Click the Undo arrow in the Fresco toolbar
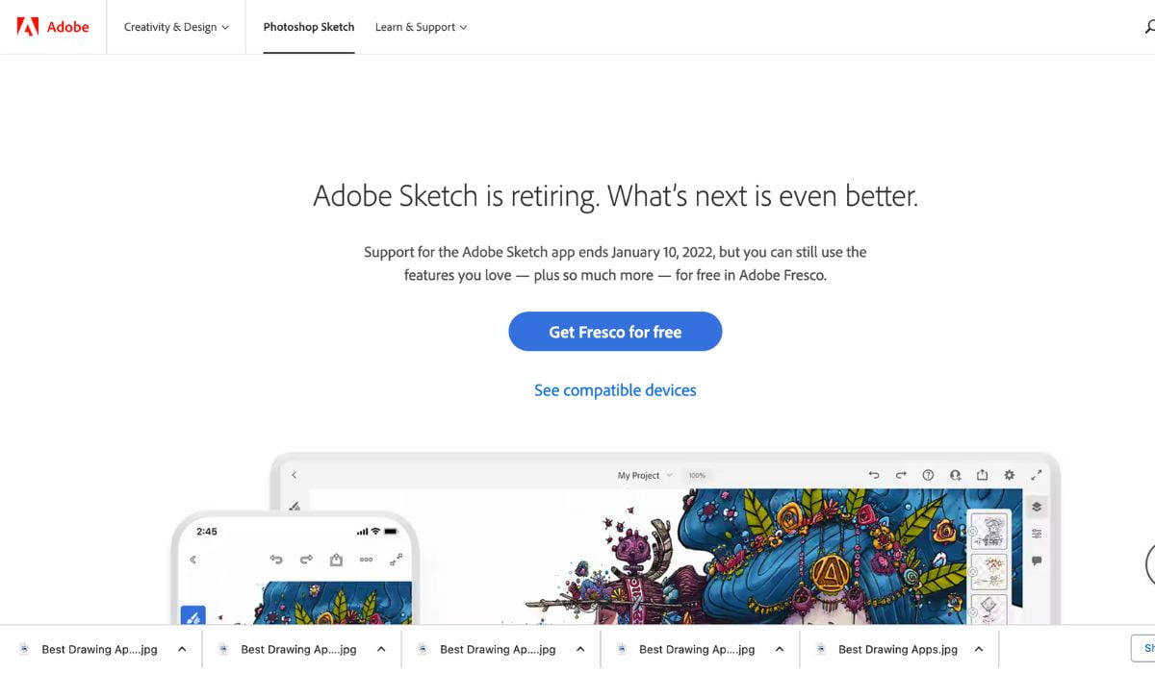This screenshot has height=673, width=1155. tap(874, 475)
